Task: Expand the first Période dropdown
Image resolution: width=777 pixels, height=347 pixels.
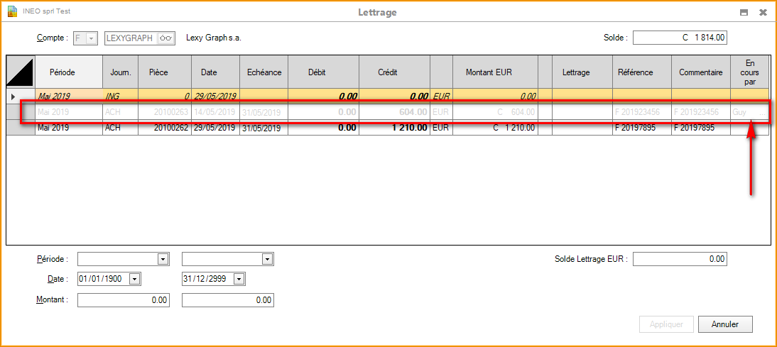Action: (163, 259)
